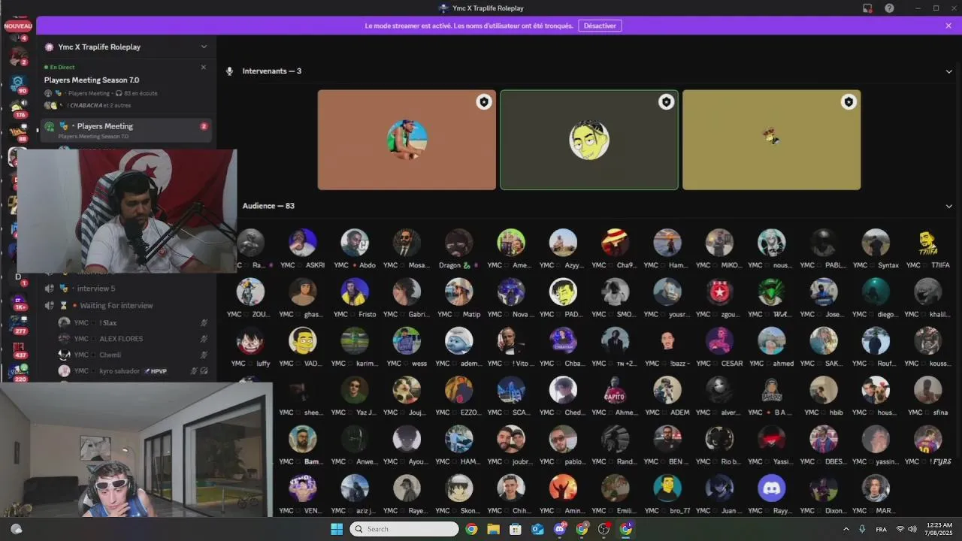Open the Players Meeting Season 7.0 event title
962x541 pixels.
(92, 80)
